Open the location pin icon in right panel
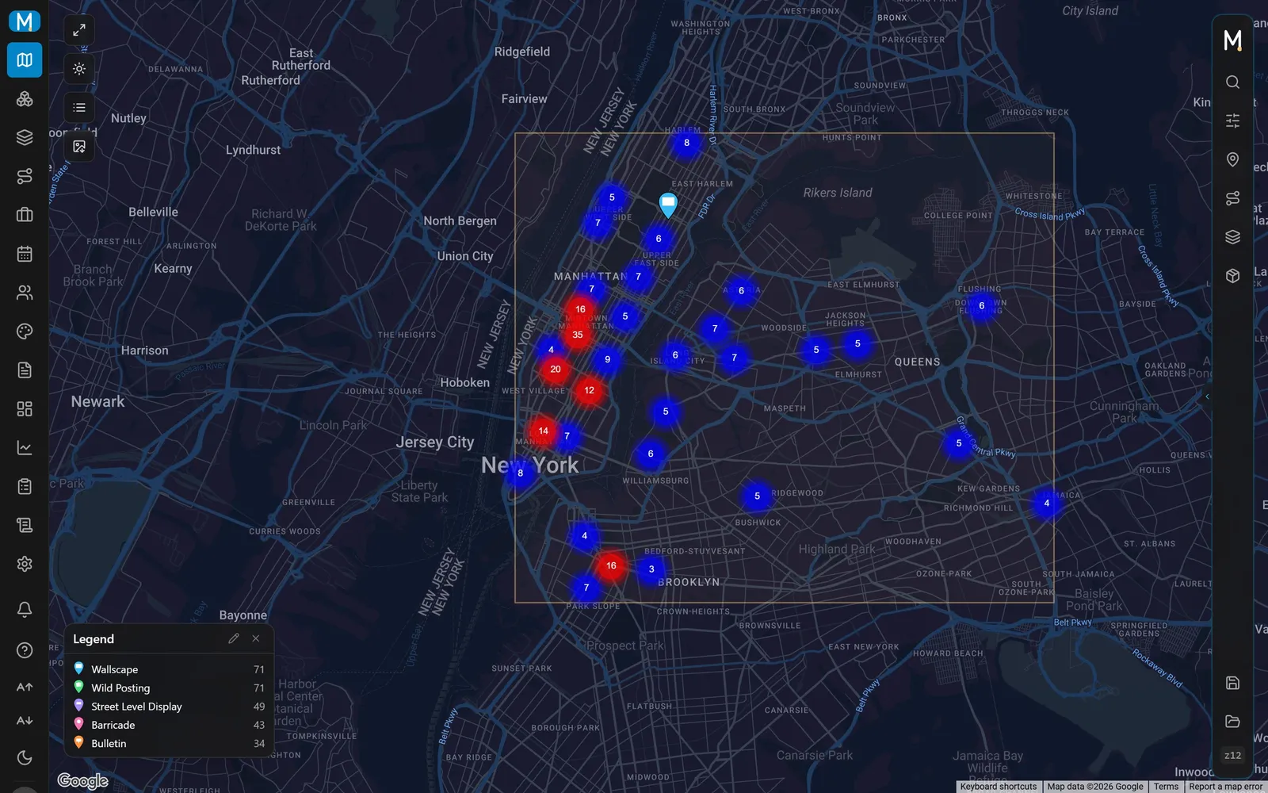The width and height of the screenshot is (1268, 793). click(x=1232, y=159)
